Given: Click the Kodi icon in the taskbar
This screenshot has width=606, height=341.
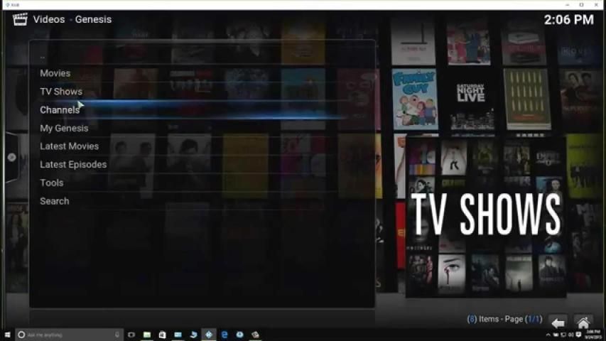Looking at the screenshot, I should (209, 335).
